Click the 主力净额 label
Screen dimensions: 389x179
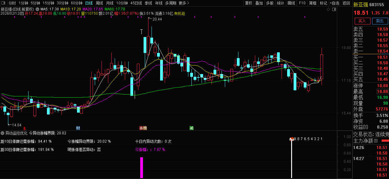coord(363,141)
